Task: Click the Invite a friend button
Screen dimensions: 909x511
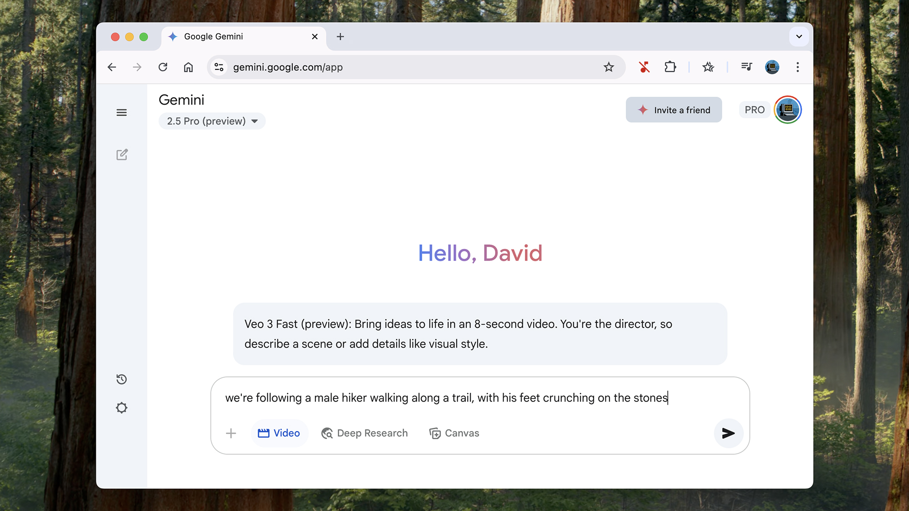Action: click(x=674, y=110)
